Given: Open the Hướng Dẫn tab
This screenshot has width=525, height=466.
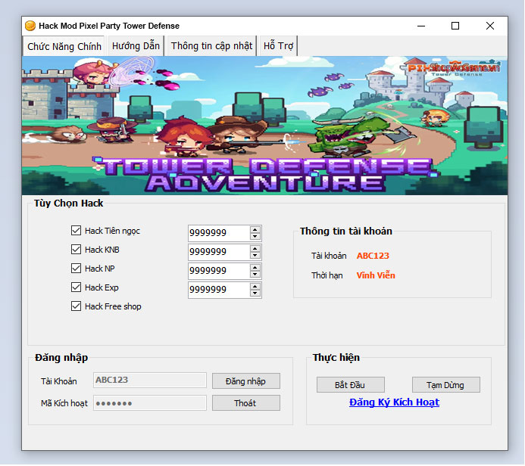Looking at the screenshot, I should point(136,46).
